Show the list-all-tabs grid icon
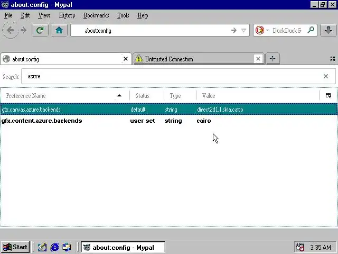Image resolution: width=338 pixels, height=254 pixels. 333,59
